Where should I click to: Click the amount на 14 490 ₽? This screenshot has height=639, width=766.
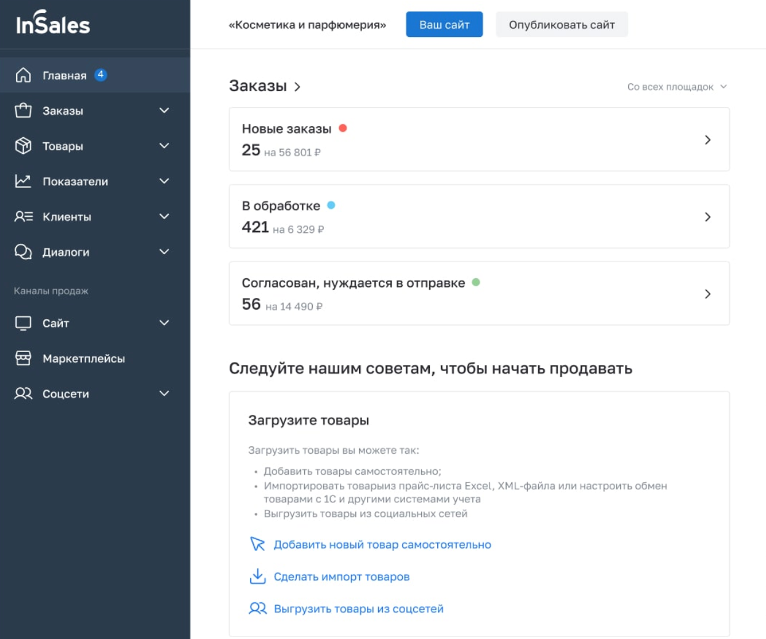click(x=294, y=306)
